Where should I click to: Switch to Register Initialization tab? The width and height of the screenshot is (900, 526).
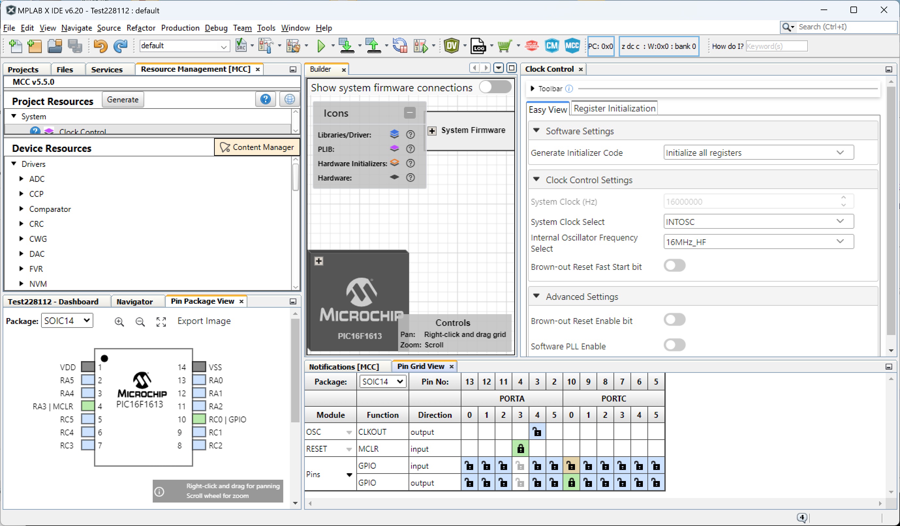[x=614, y=109]
